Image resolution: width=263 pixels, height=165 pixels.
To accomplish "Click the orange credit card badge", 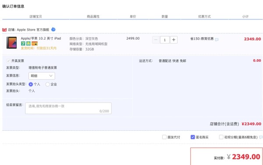I will pos(35,43).
